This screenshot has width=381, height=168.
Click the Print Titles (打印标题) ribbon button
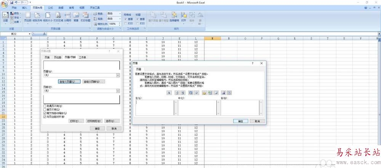point(85,17)
